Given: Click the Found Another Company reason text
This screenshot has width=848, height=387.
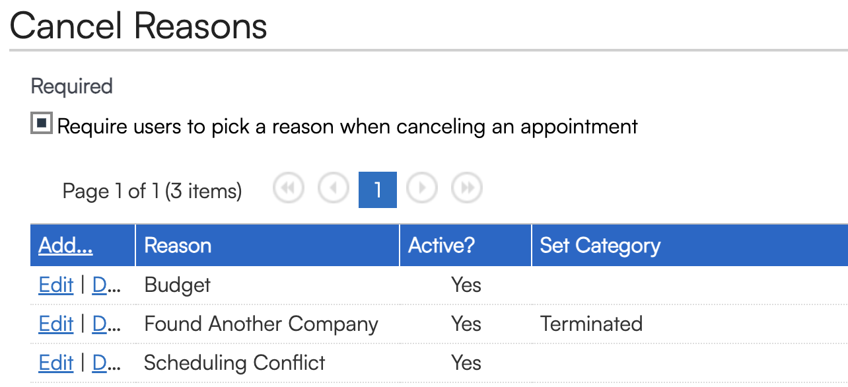Looking at the screenshot, I should (x=261, y=324).
